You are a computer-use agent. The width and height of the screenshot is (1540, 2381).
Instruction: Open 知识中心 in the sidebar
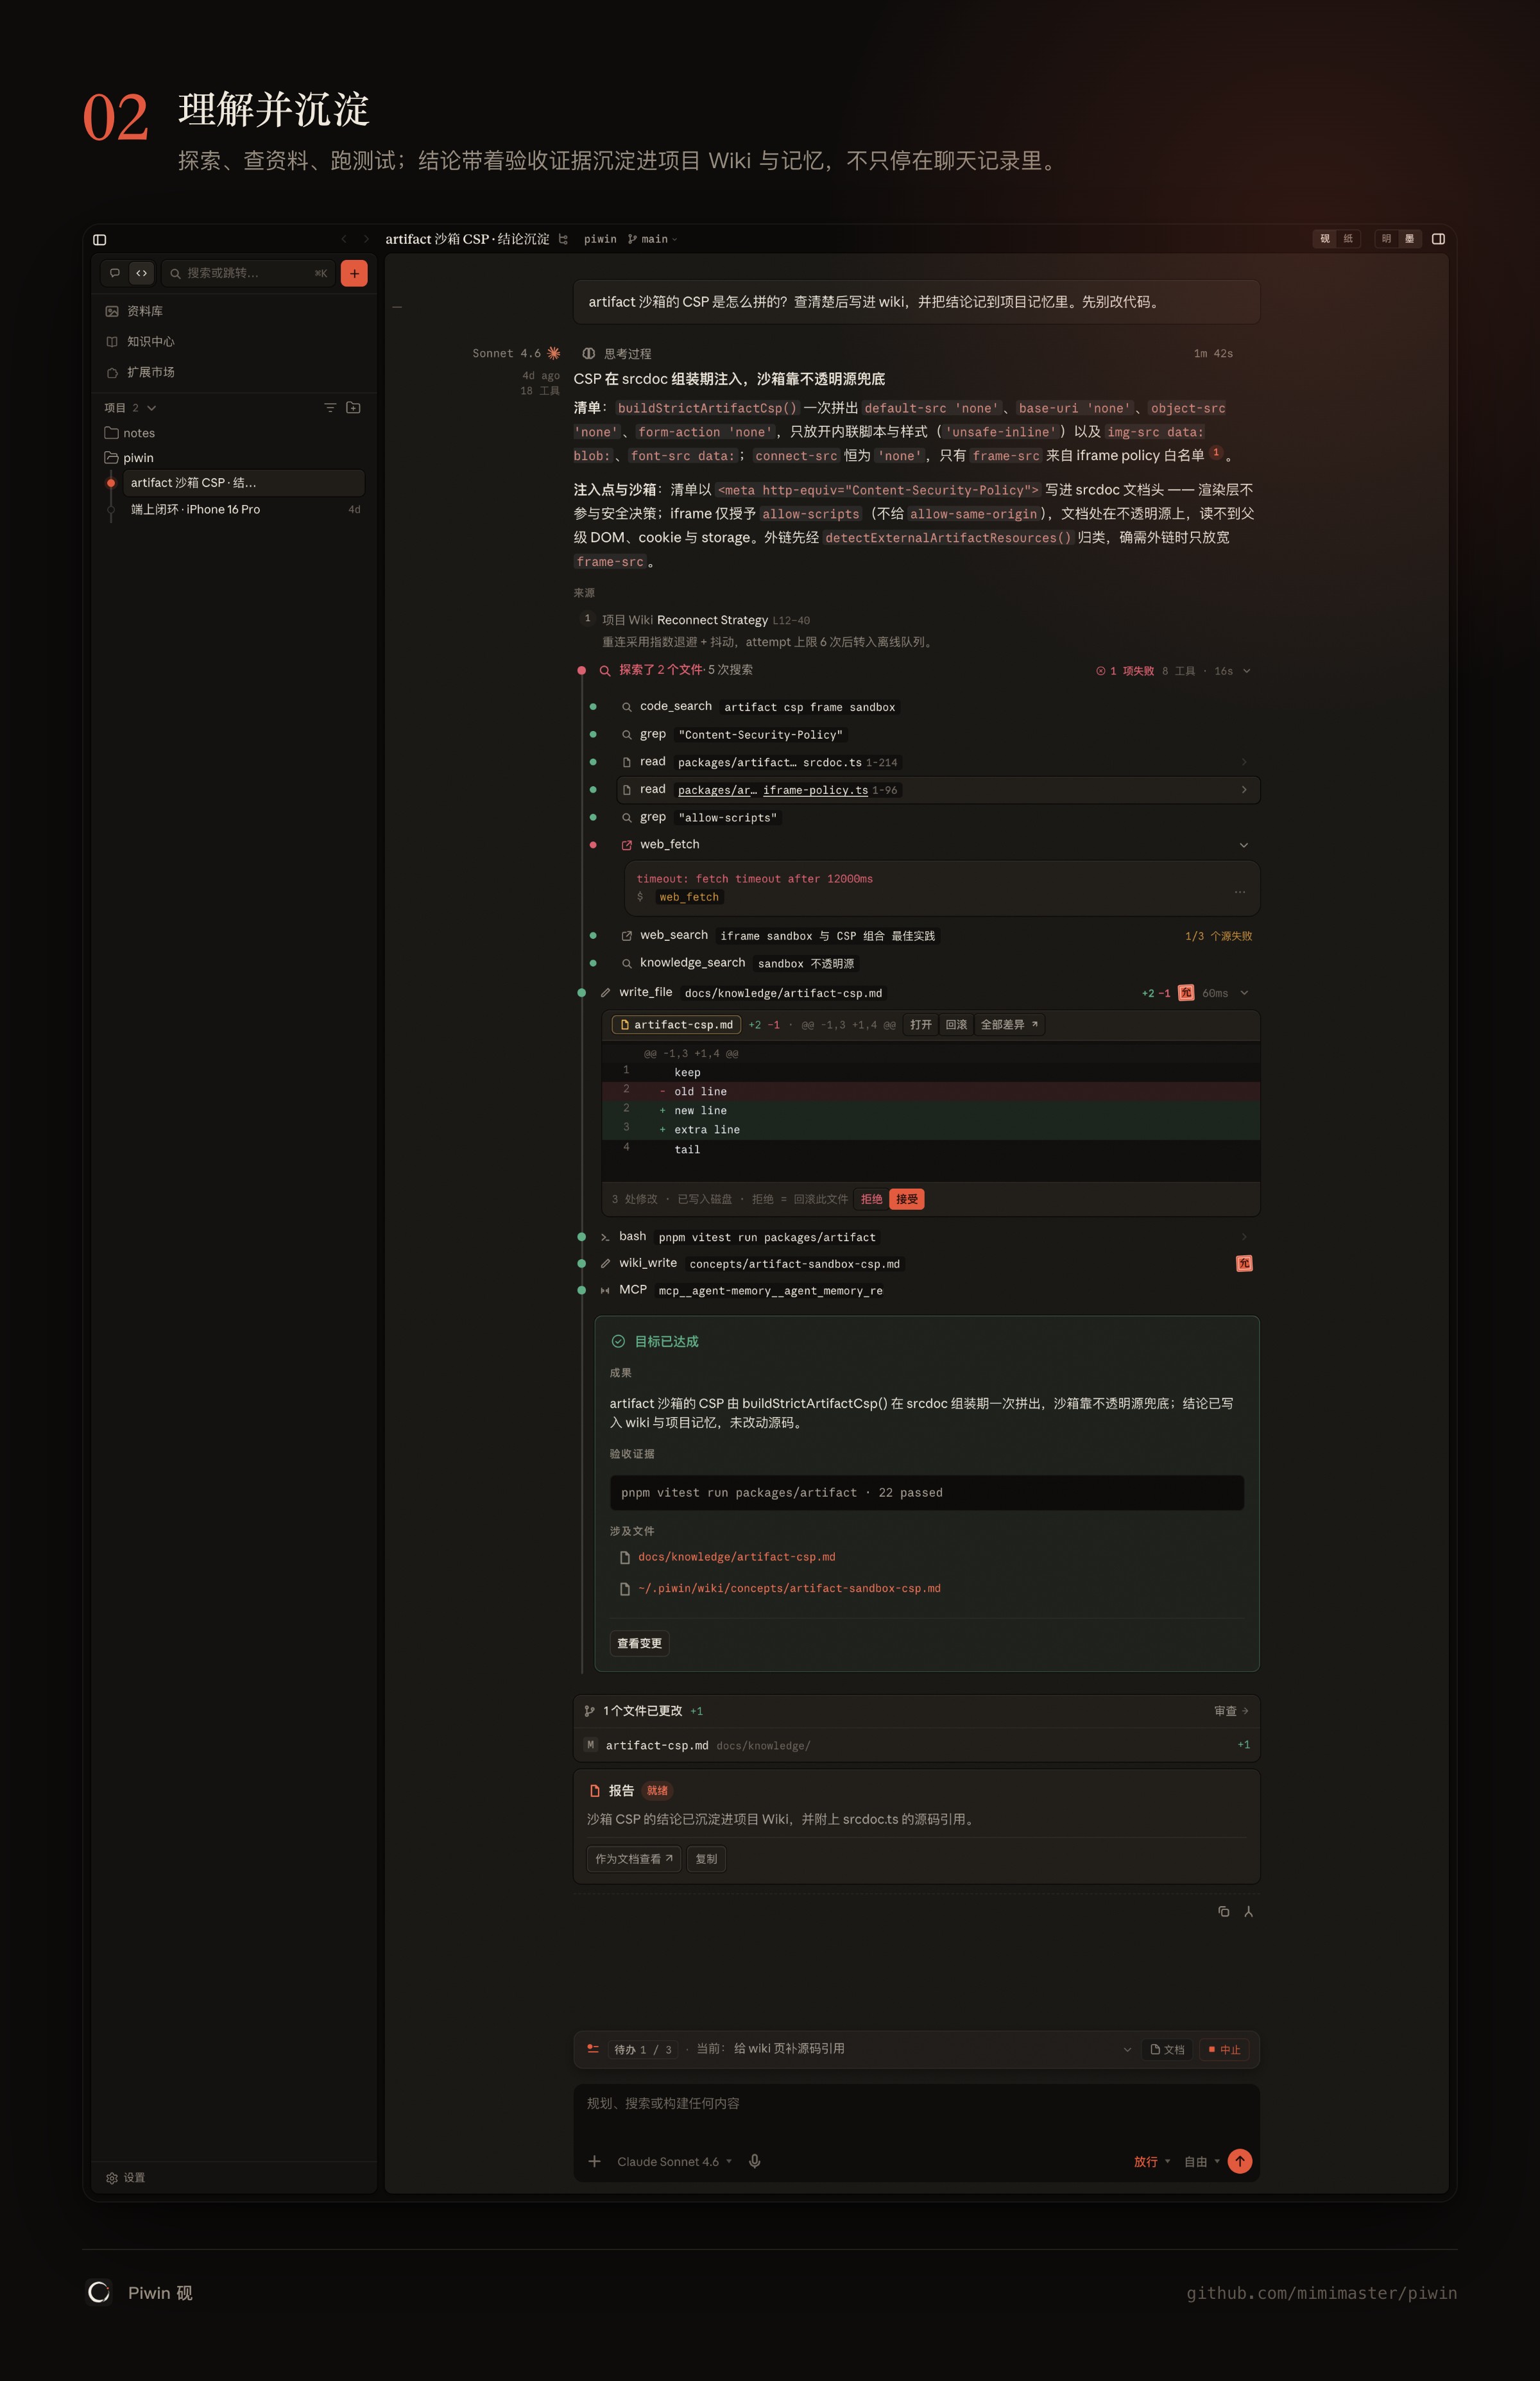pos(234,341)
